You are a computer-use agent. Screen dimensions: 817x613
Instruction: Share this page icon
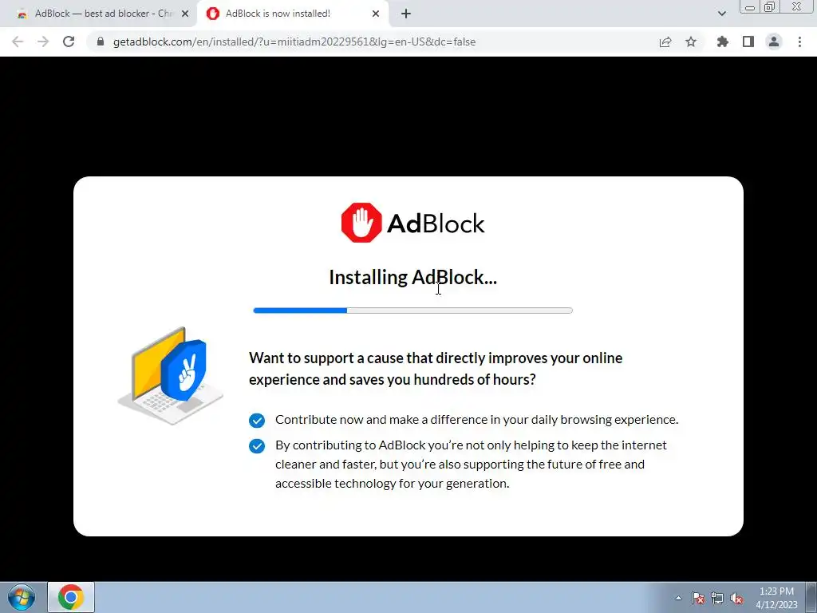(x=665, y=42)
